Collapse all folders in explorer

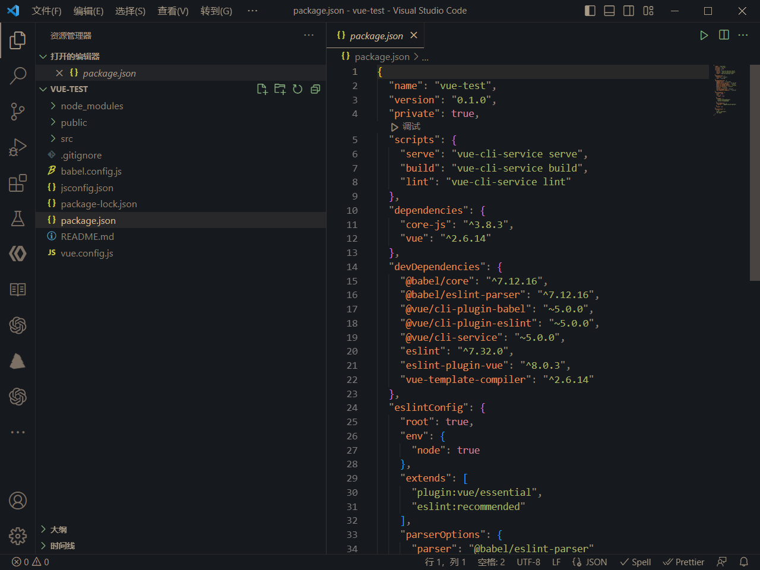pos(315,89)
